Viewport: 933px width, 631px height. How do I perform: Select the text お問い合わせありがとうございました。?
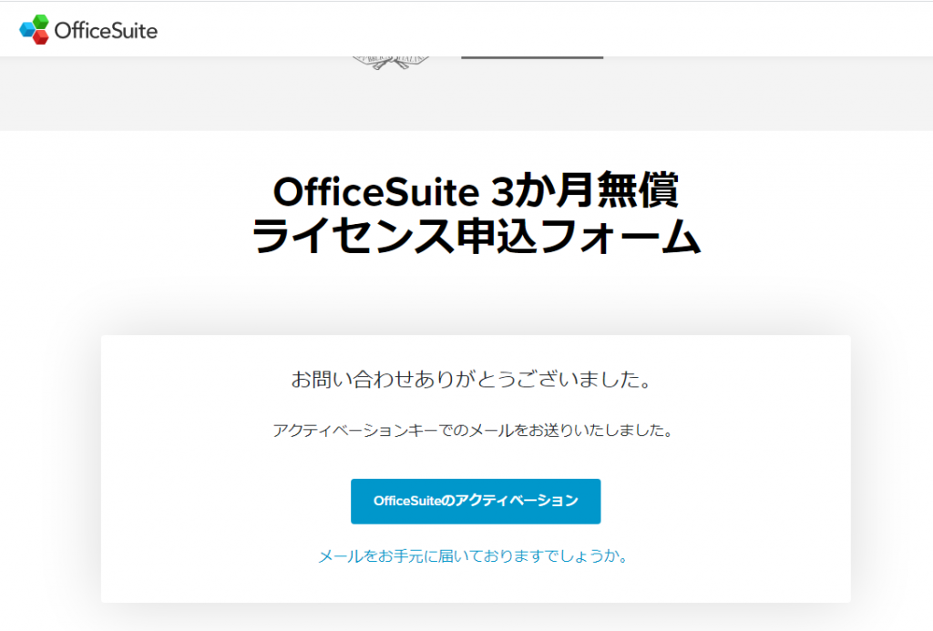pyautogui.click(x=473, y=380)
